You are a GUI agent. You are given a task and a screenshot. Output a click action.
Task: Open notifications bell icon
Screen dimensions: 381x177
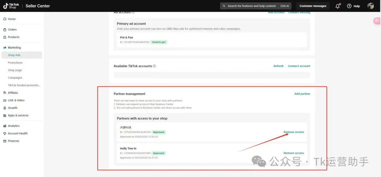click(337, 6)
